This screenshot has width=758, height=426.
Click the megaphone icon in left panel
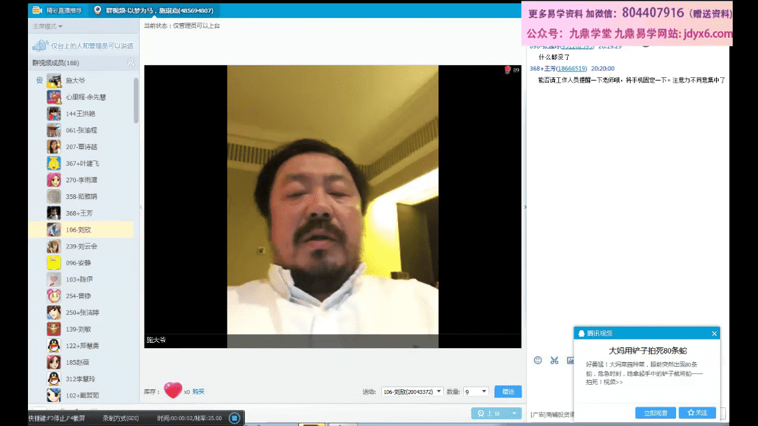pyautogui.click(x=41, y=45)
